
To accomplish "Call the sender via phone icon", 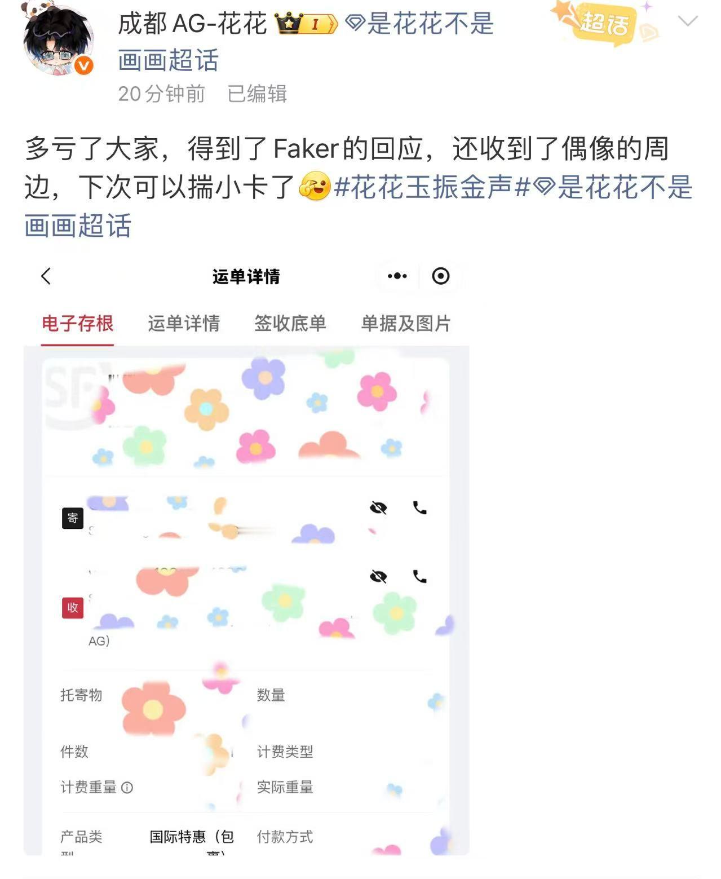I will (x=420, y=508).
